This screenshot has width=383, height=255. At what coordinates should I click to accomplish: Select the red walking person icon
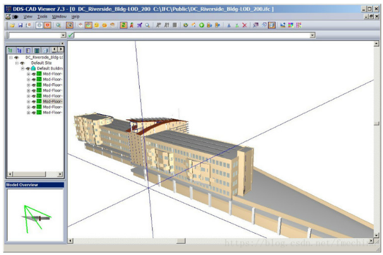click(x=131, y=25)
